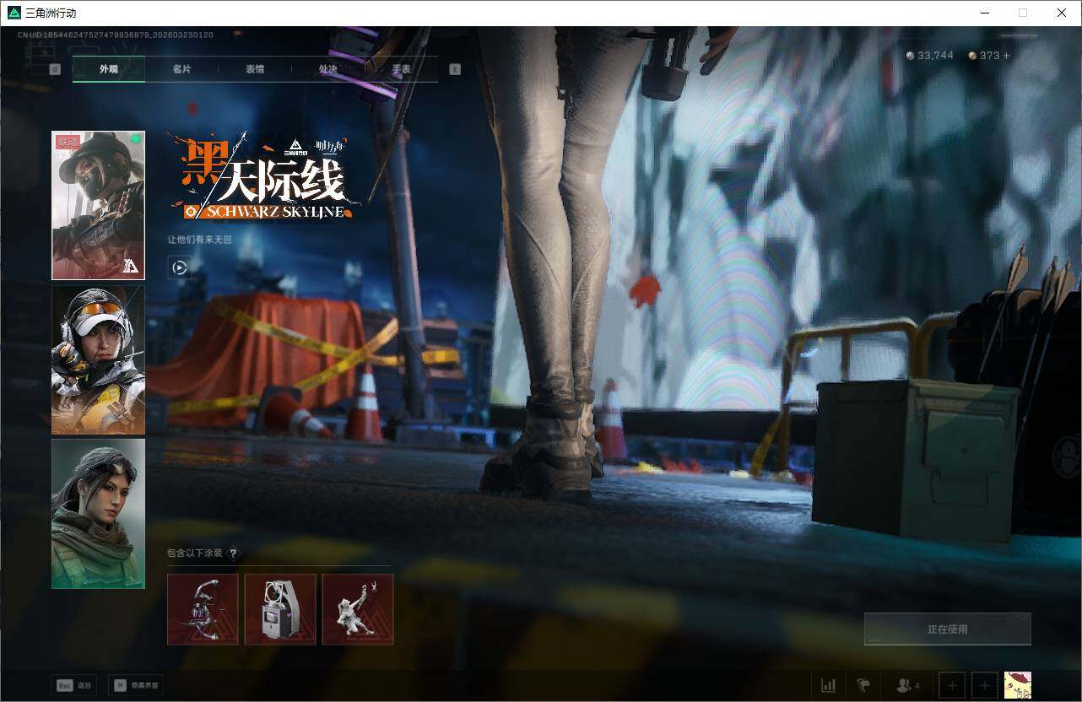This screenshot has width=1082, height=702.
Task: Click the Q previous-tab key icon
Action: pos(55,69)
